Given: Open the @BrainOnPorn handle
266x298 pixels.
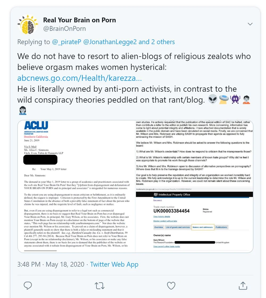Looking at the screenshot, I should pos(64,29).
